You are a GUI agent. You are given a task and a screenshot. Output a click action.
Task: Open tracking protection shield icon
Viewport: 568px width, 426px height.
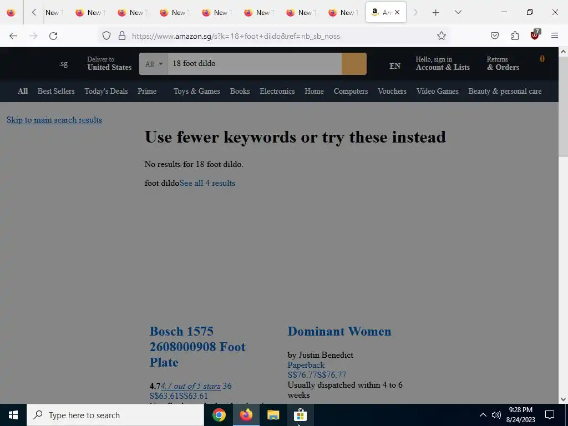click(106, 36)
